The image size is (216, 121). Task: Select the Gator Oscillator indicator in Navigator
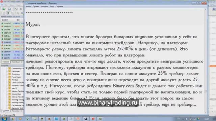(x=18, y=83)
